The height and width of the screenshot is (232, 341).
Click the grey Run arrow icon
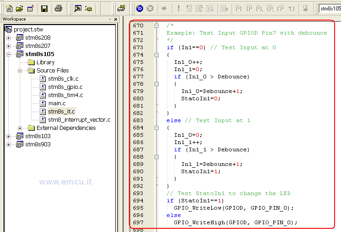coord(164,9)
